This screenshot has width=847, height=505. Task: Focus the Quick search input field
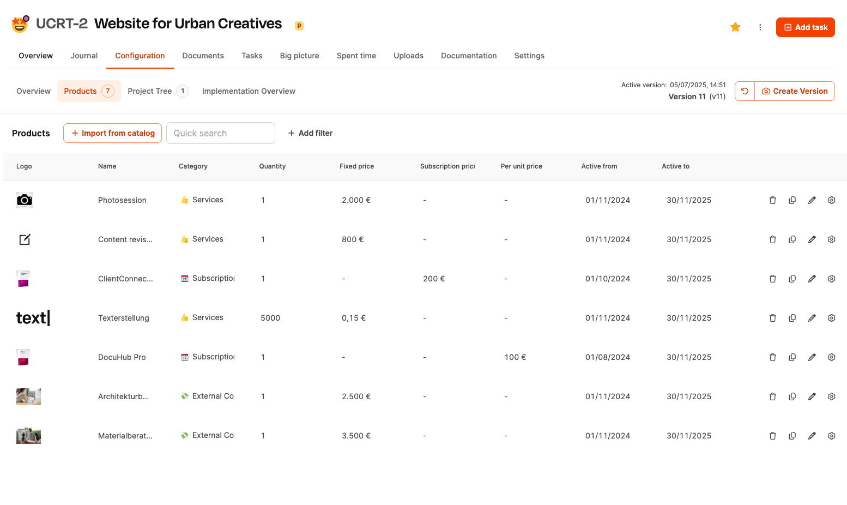pyautogui.click(x=220, y=133)
